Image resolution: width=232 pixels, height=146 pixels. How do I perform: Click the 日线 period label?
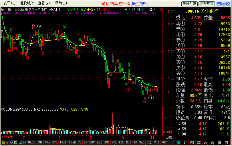pyautogui.click(x=168, y=137)
